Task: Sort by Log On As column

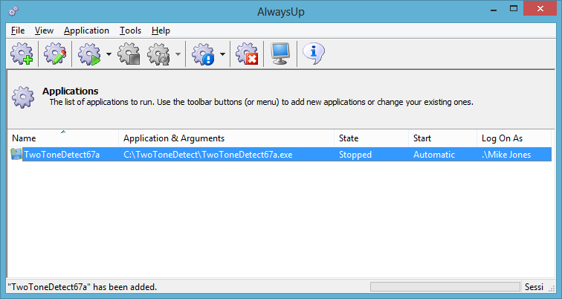Action: [x=514, y=138]
